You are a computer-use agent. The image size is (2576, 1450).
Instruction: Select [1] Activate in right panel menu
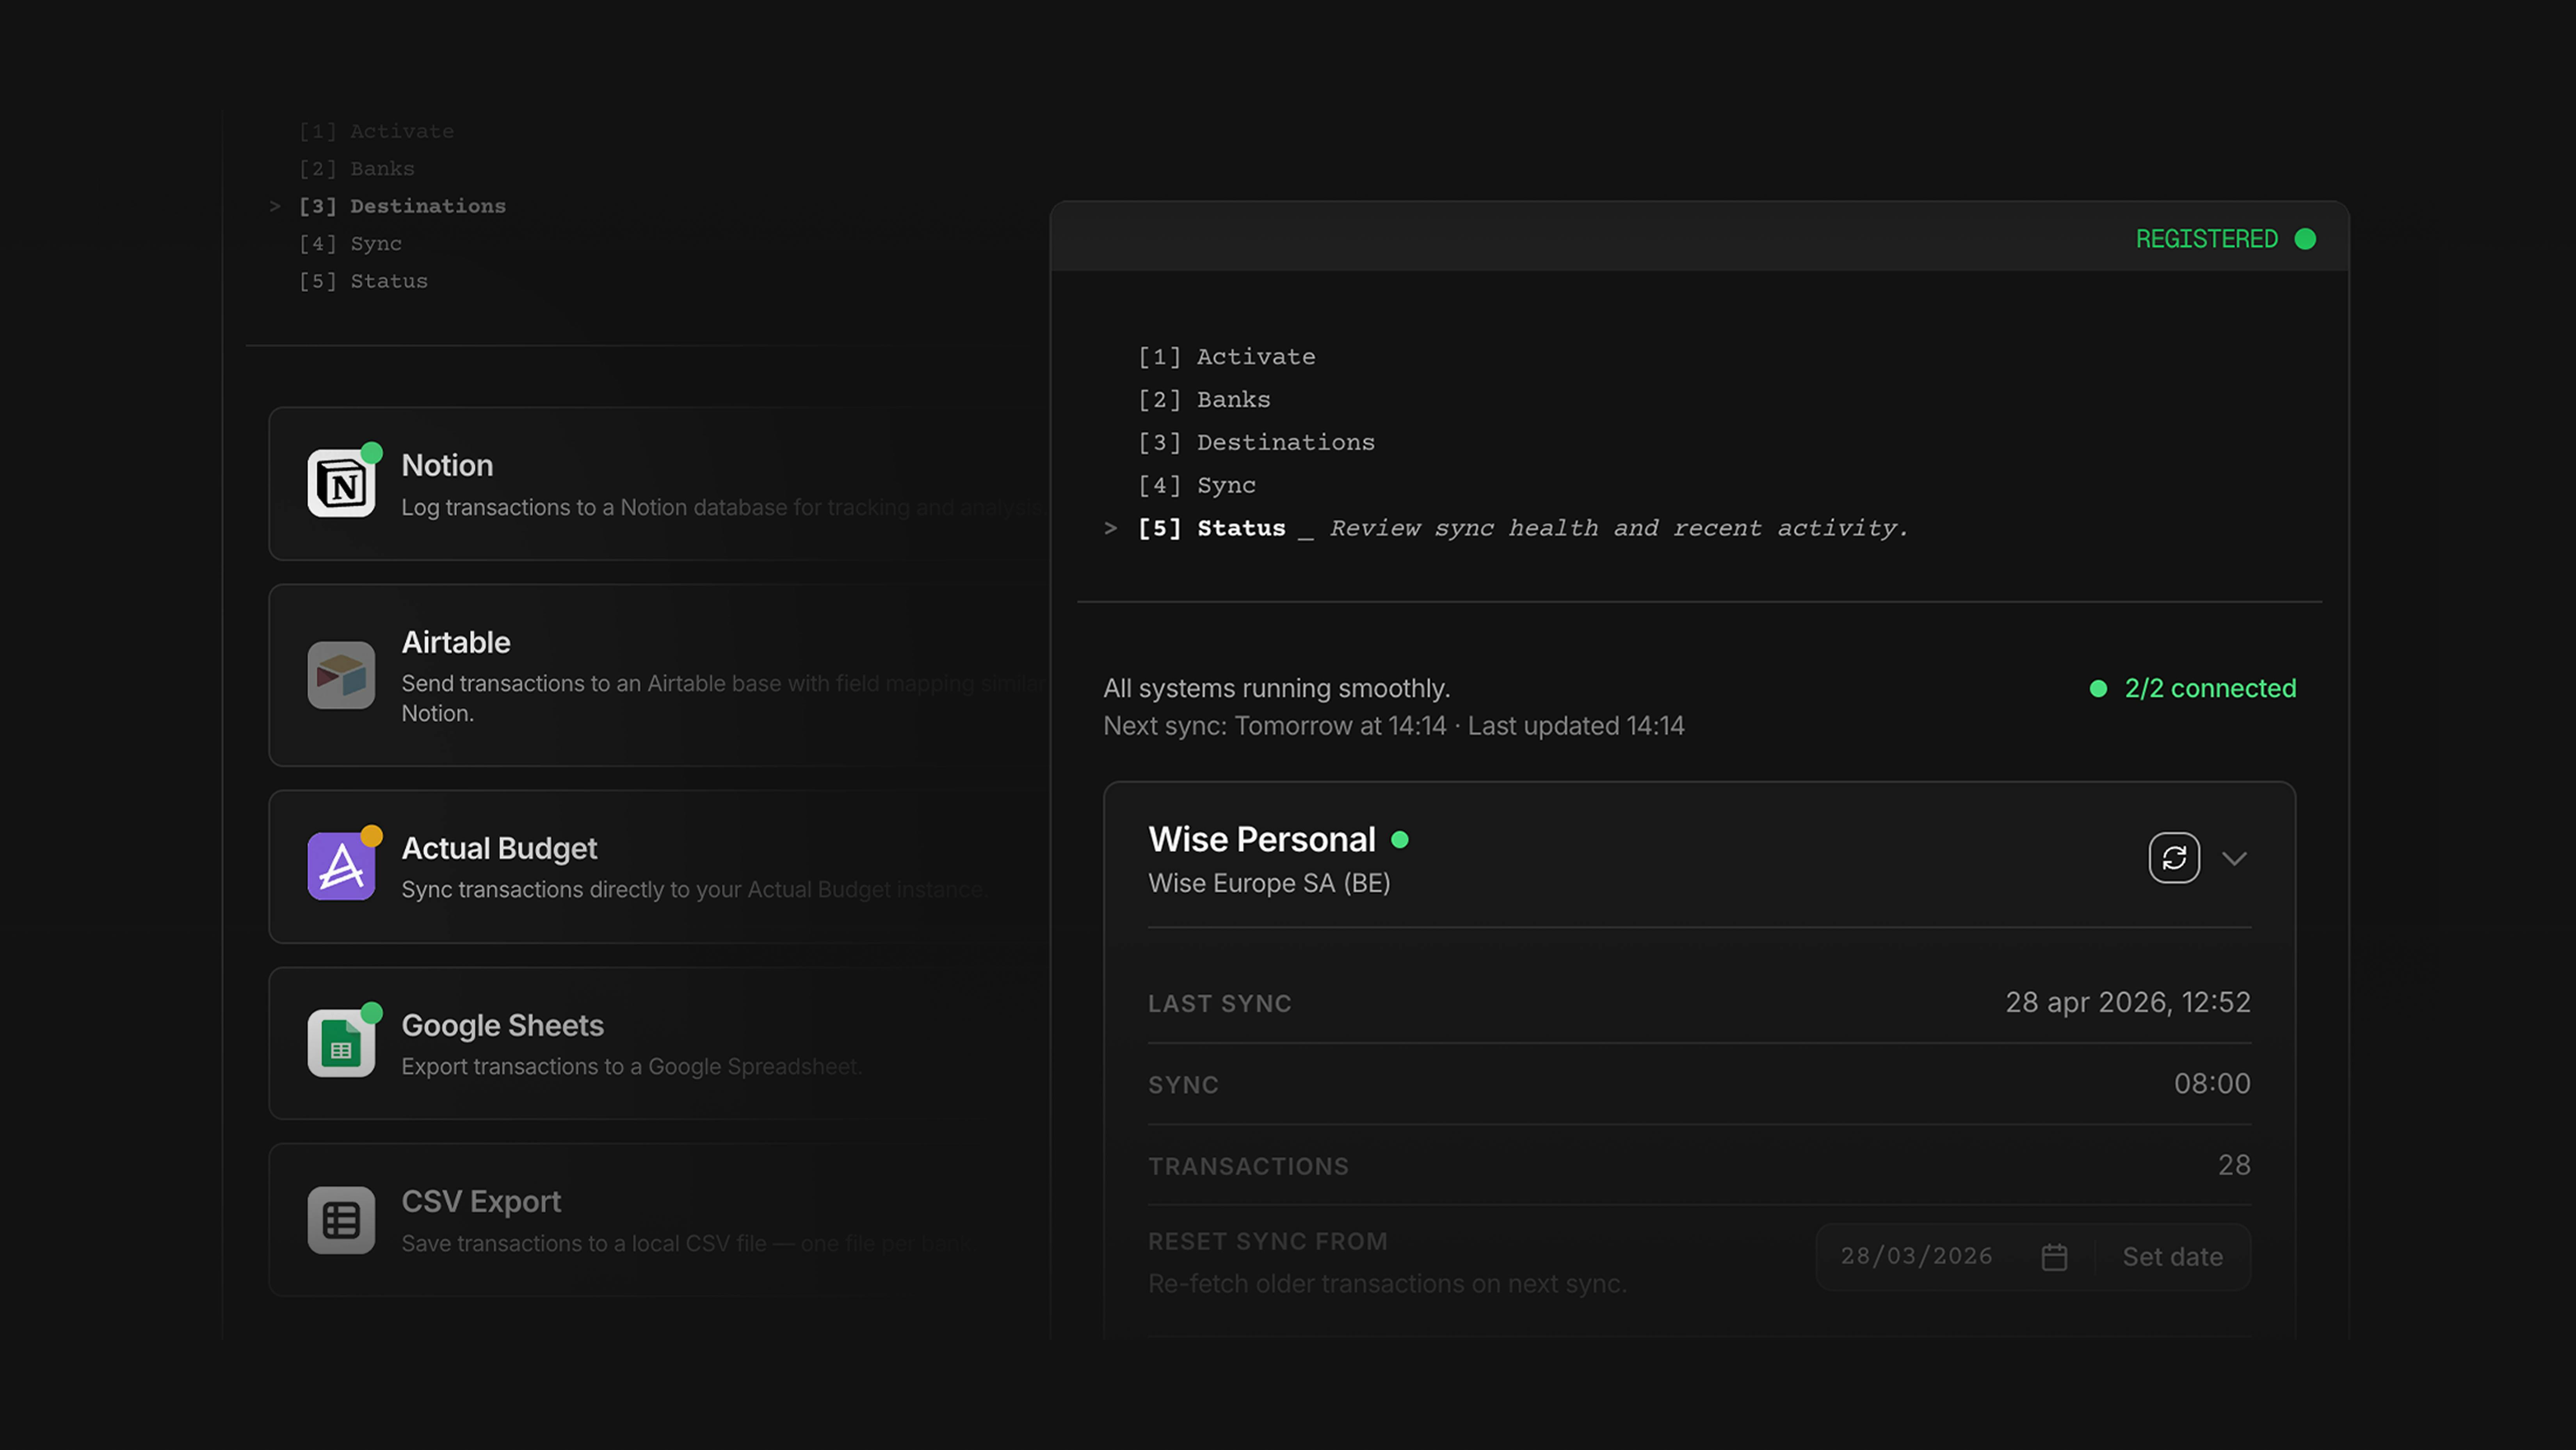click(x=1226, y=357)
